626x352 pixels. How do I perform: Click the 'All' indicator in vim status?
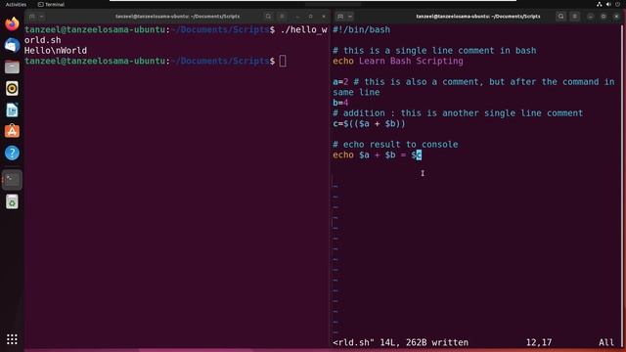(x=606, y=342)
